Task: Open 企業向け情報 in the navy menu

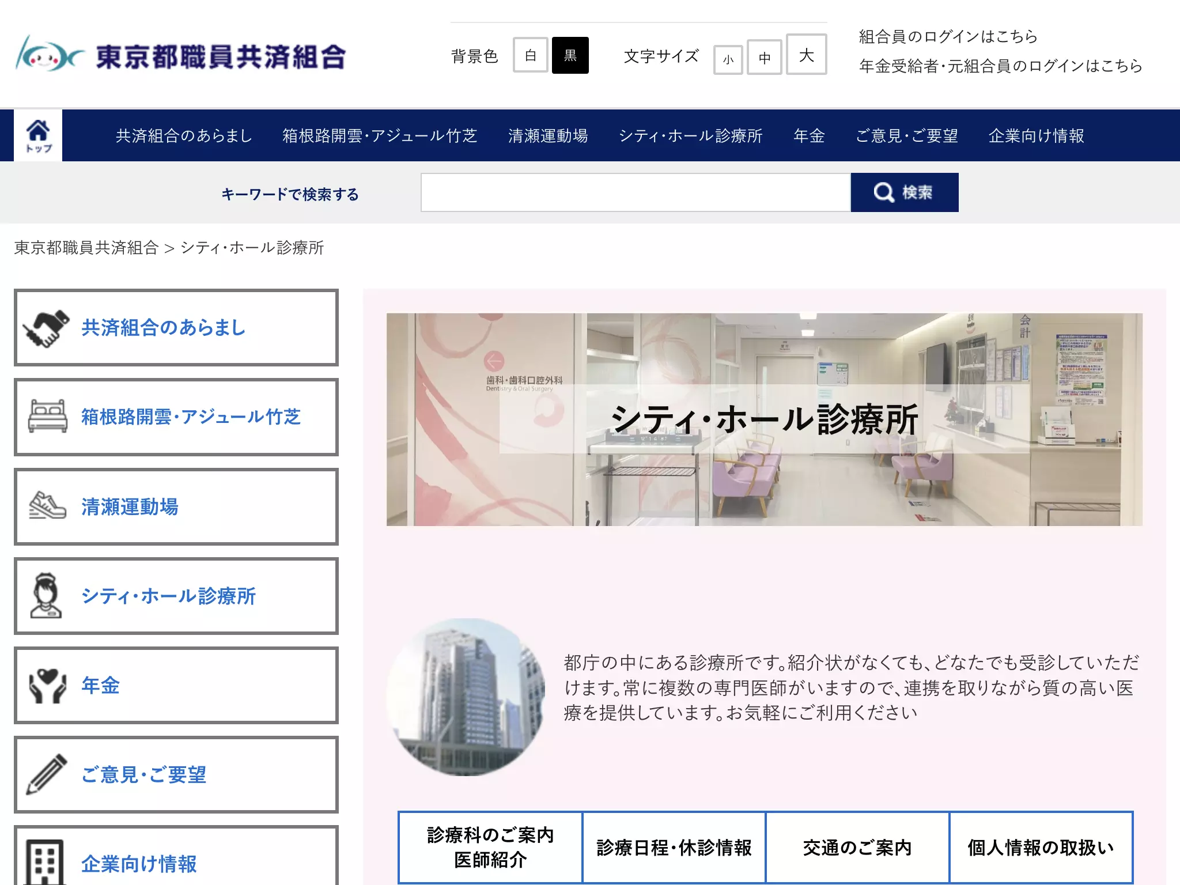Action: pos(1036,135)
